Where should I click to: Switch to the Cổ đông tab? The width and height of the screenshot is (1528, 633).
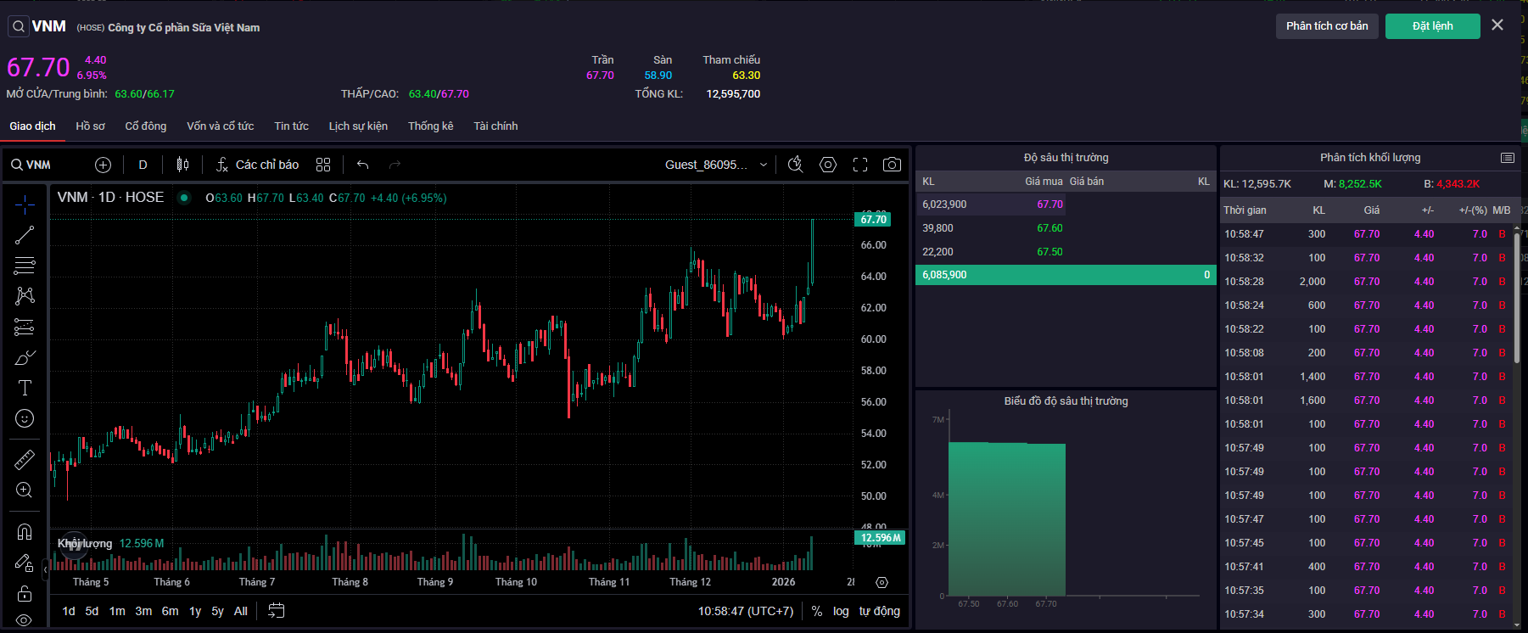point(145,126)
